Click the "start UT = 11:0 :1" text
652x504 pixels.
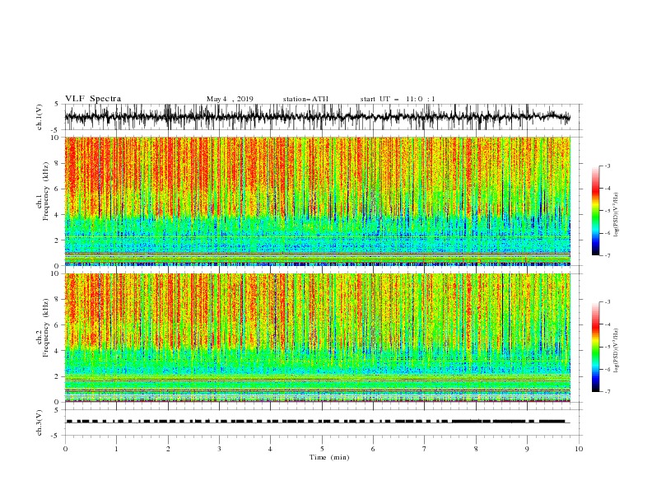[x=398, y=99]
